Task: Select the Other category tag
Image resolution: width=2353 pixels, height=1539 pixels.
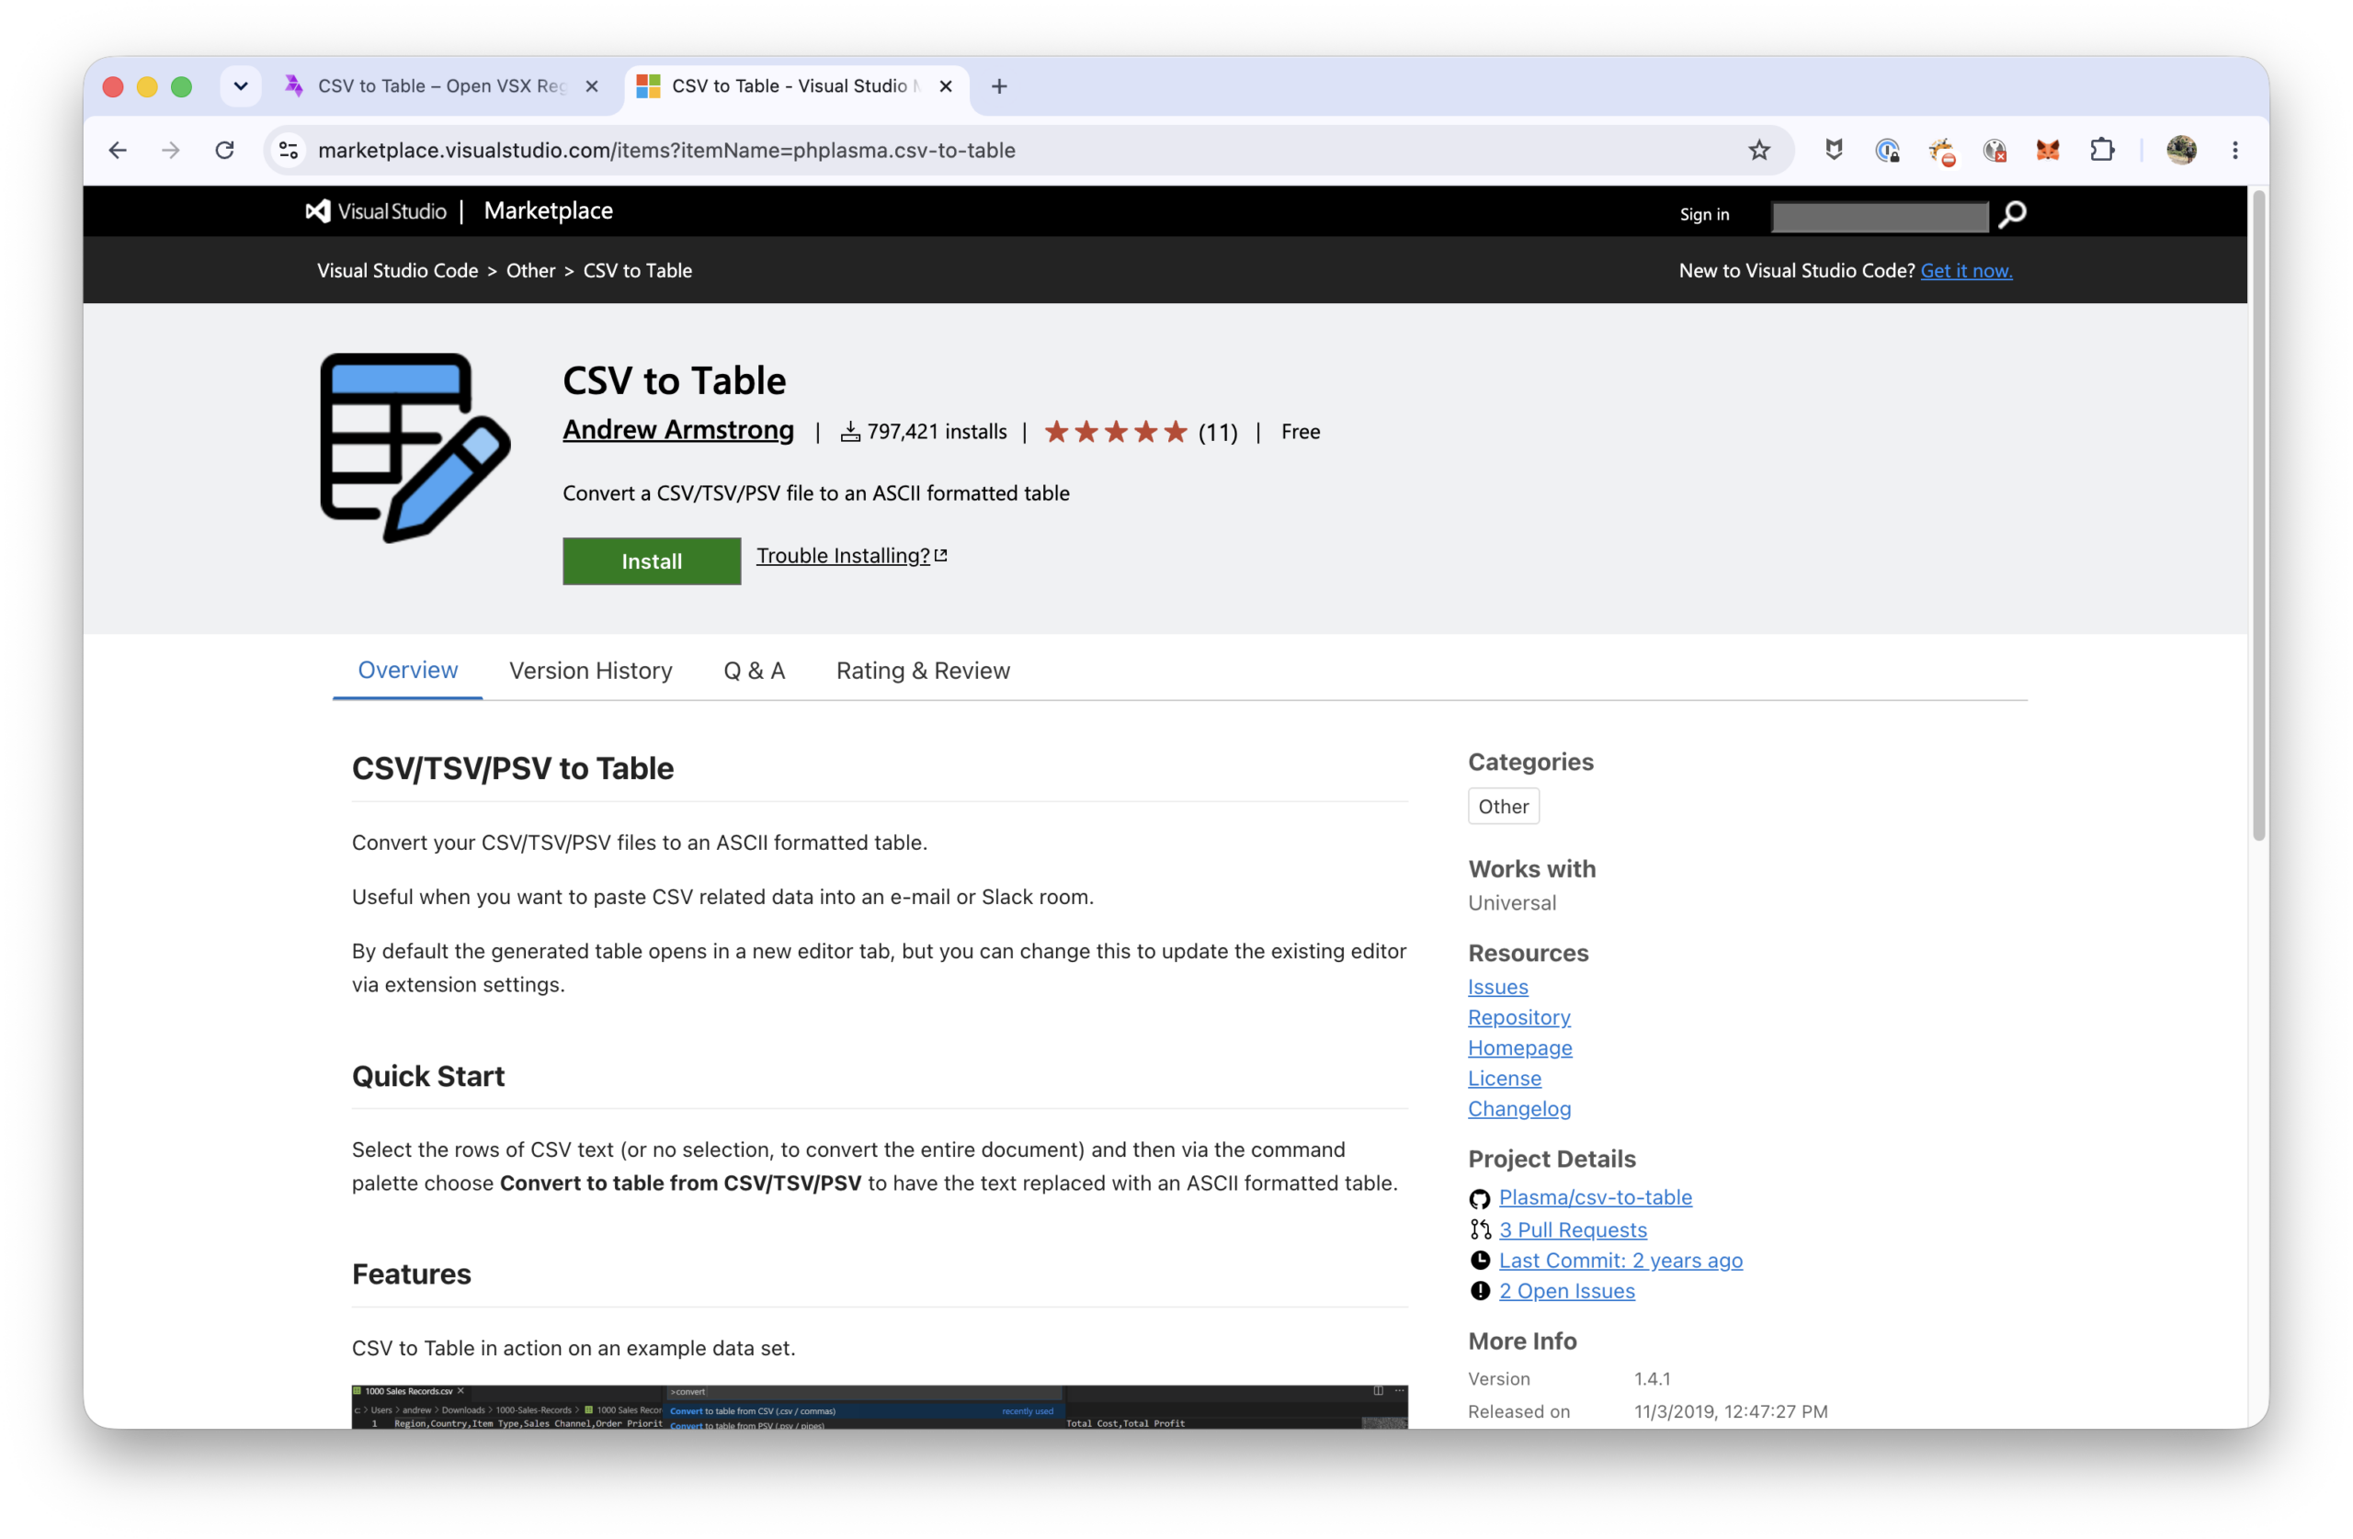Action: tap(1503, 807)
